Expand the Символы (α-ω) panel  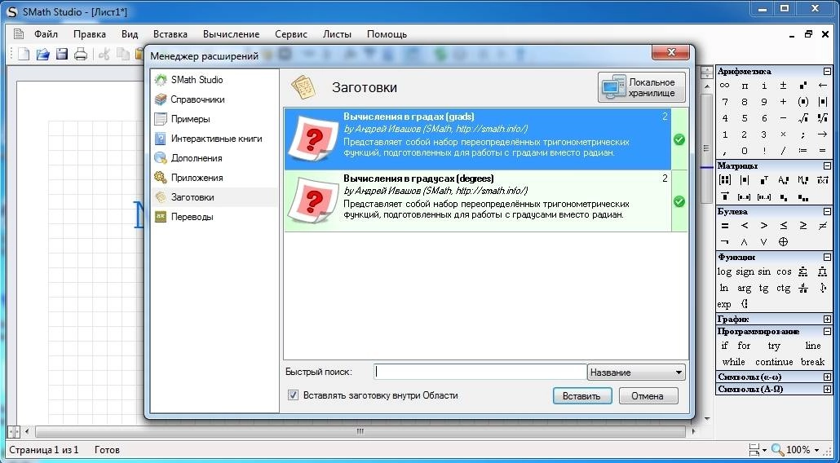click(828, 377)
